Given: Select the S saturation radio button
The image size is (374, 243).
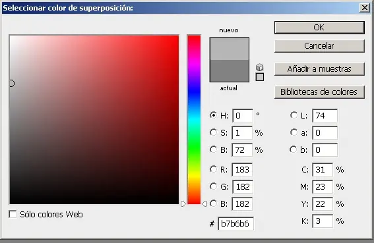Looking at the screenshot, I should tap(213, 132).
